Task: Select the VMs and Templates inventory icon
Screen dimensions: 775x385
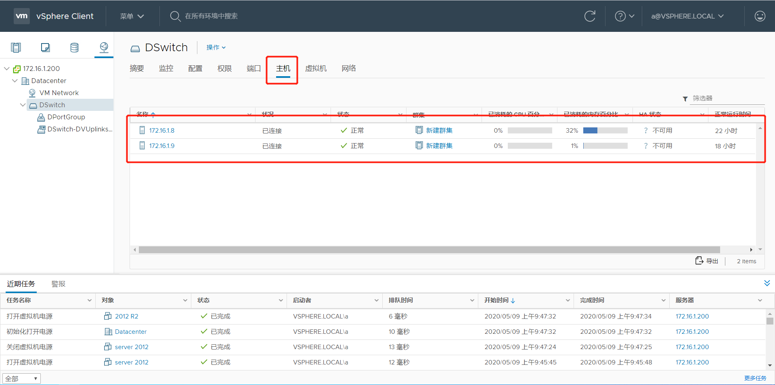Action: pyautogui.click(x=45, y=47)
